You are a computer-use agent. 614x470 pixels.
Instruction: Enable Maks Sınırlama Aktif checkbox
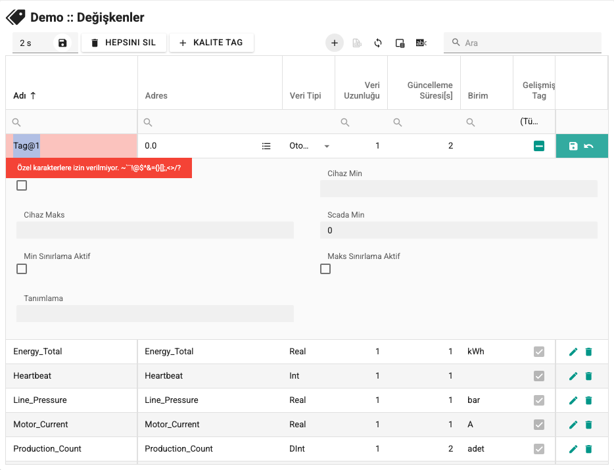click(325, 269)
